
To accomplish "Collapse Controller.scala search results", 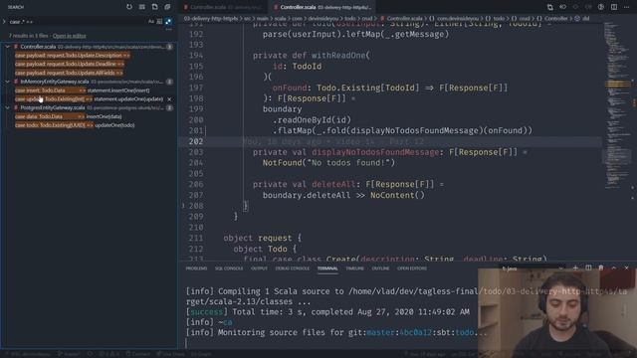I will [7, 47].
